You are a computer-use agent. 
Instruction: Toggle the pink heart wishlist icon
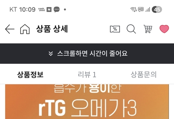pos(164,29)
